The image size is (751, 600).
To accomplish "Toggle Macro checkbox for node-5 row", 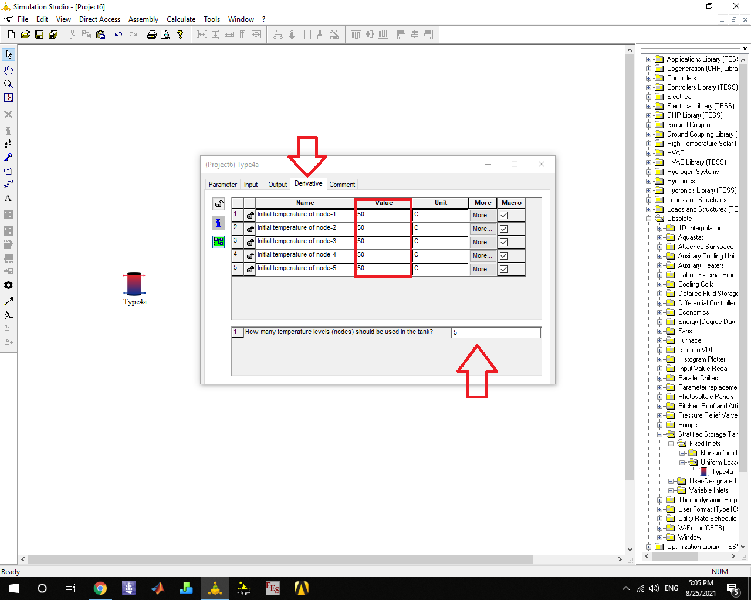I will pos(503,269).
